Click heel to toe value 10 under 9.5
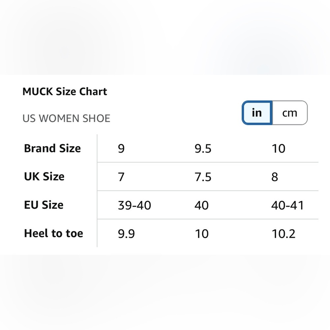Viewport: 330px width, 330px height. 202,234
